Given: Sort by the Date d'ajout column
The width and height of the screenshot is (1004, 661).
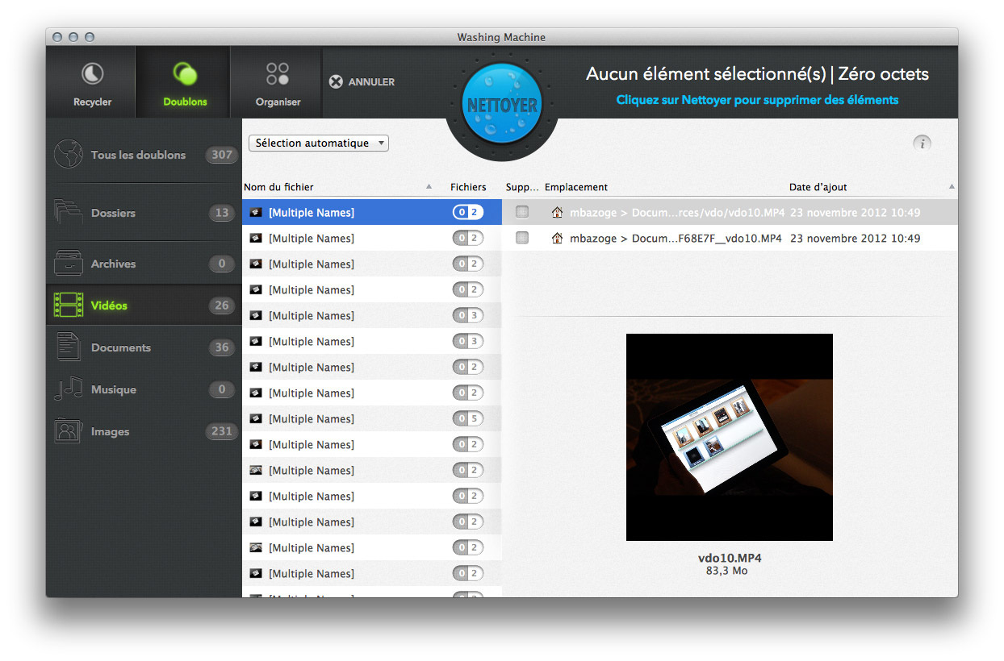Looking at the screenshot, I should point(818,187).
